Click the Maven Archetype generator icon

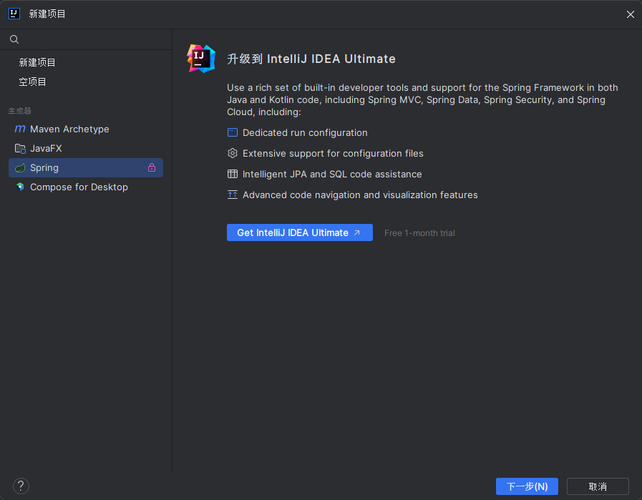pyautogui.click(x=20, y=129)
